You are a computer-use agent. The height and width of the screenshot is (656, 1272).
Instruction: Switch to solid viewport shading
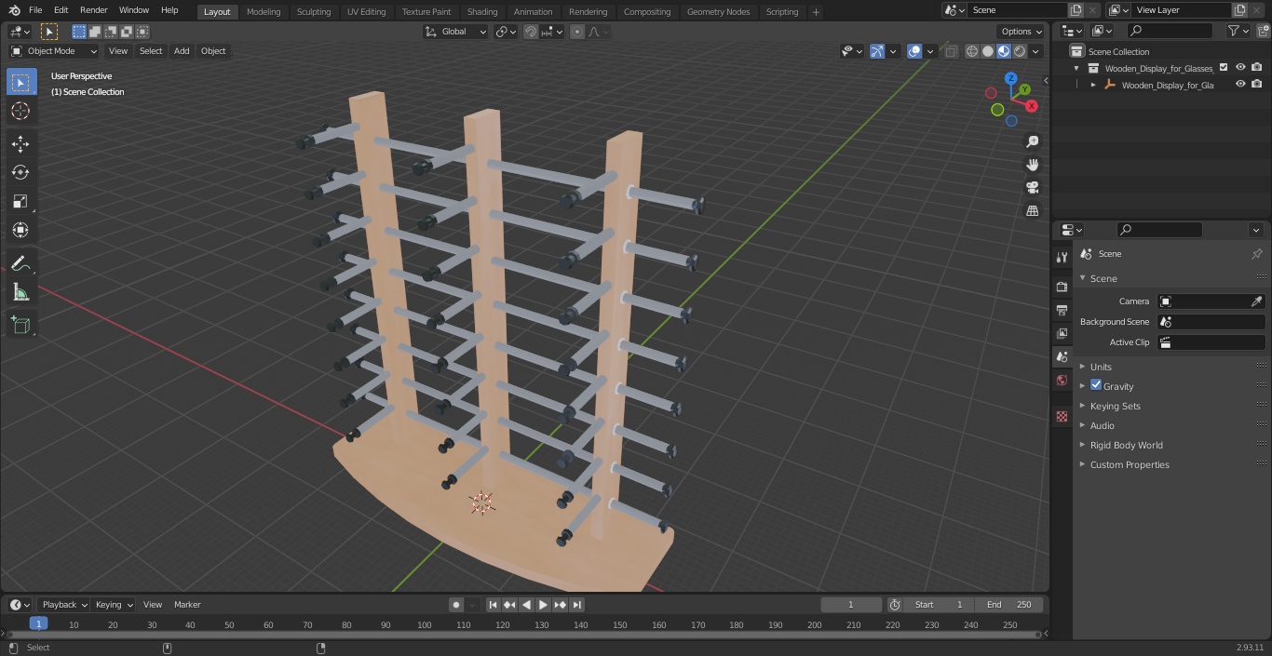(x=988, y=51)
